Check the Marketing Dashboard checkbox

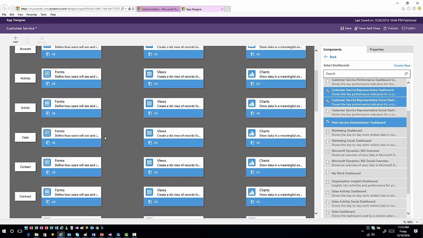pyautogui.click(x=327, y=132)
